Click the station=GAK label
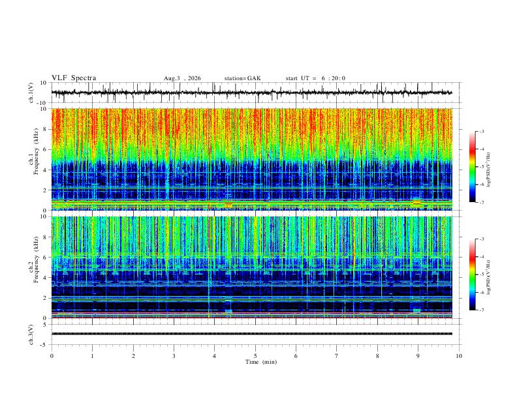The height and width of the screenshot is (399, 517). (242, 78)
